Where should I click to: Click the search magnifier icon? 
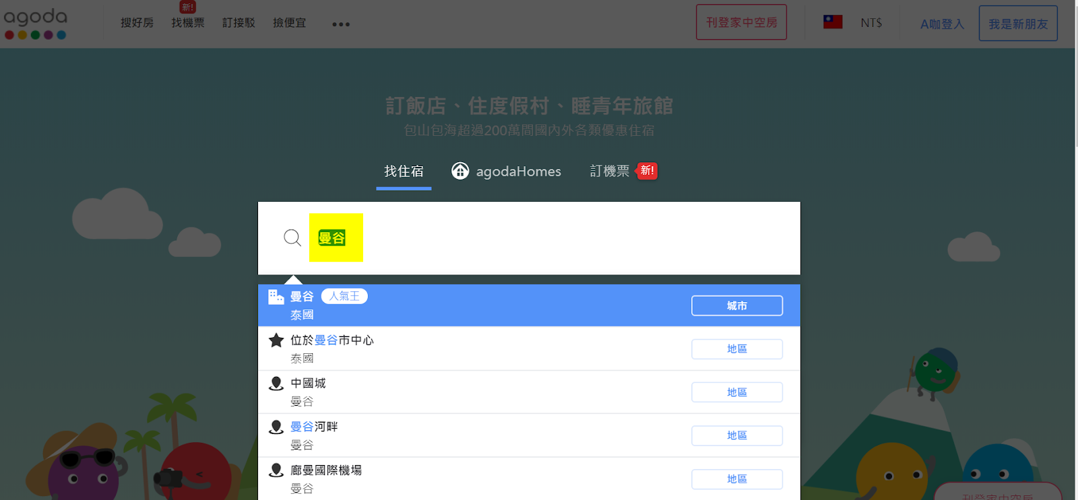click(292, 238)
